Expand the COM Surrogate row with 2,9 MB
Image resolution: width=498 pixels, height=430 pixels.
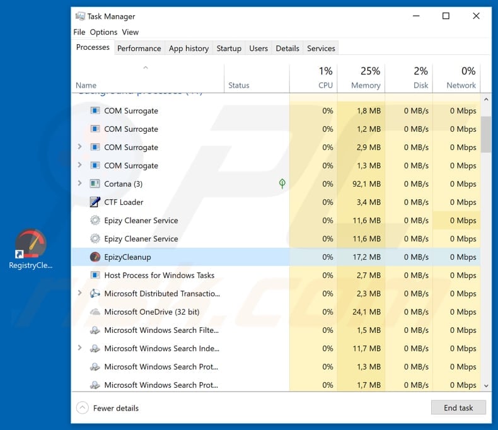[79, 147]
